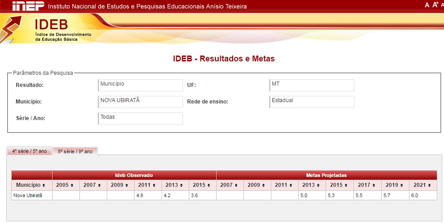This screenshot has width=444, height=224.
Task: Switch to 4ª série / 5º ano tab
Action: [x=30, y=151]
